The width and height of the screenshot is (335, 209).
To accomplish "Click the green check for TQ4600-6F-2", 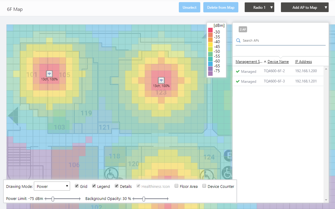I will coord(238,72).
